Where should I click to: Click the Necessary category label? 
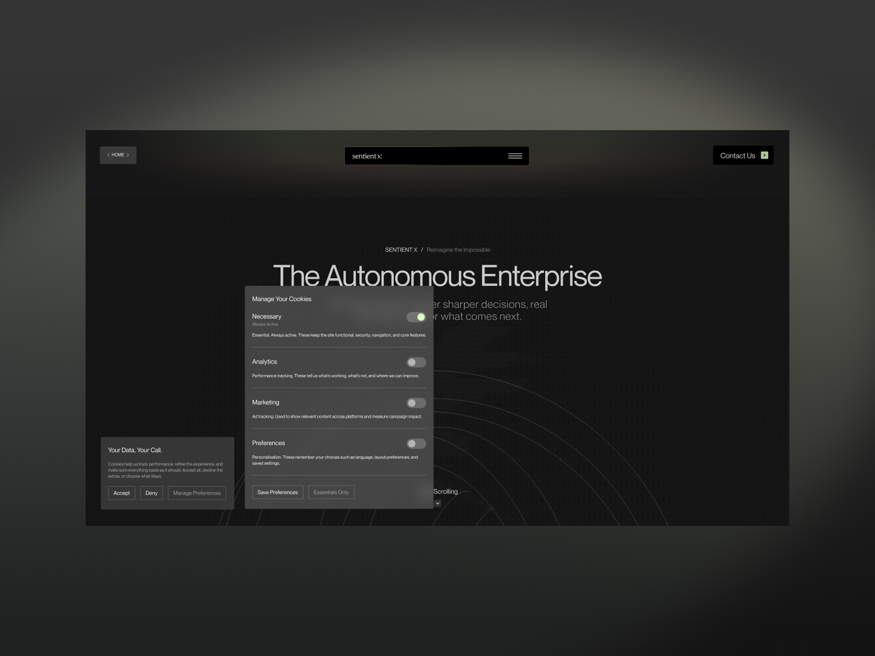pyautogui.click(x=267, y=317)
